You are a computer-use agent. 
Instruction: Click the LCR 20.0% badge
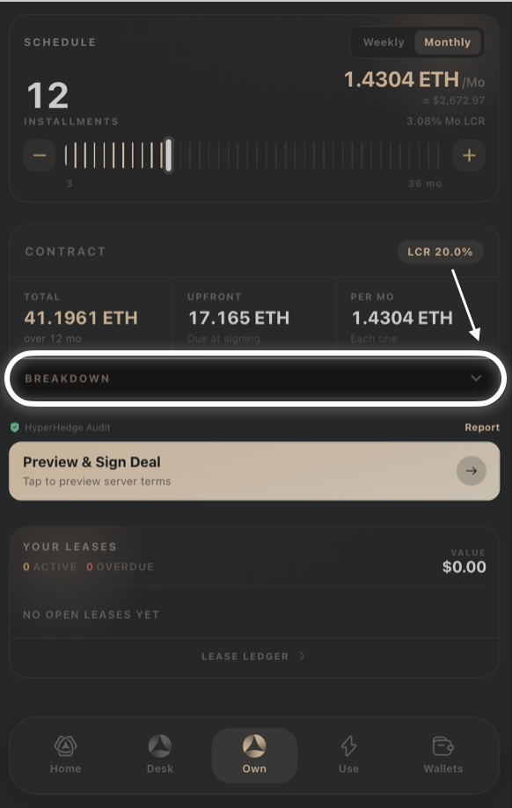click(440, 252)
